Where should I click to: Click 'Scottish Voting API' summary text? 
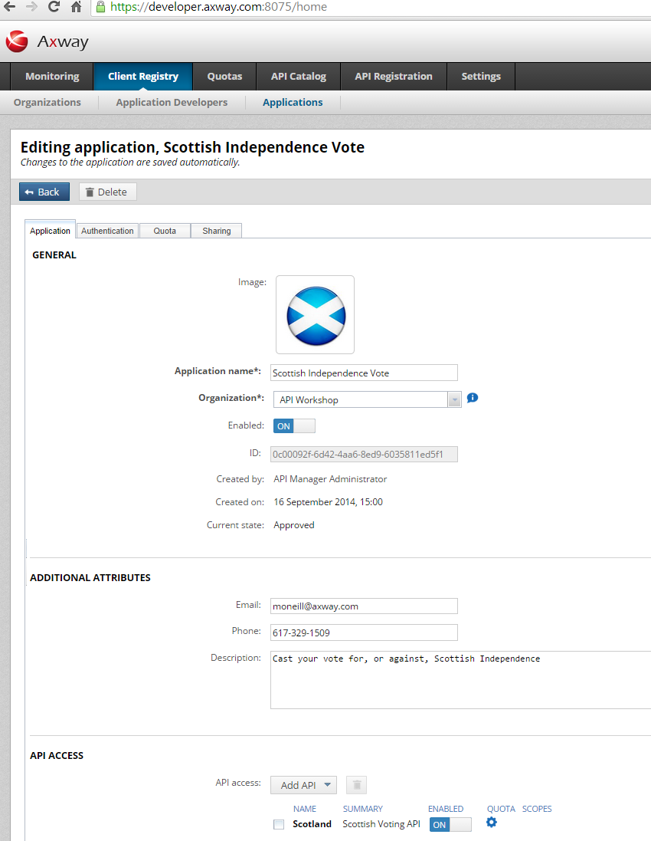(381, 824)
